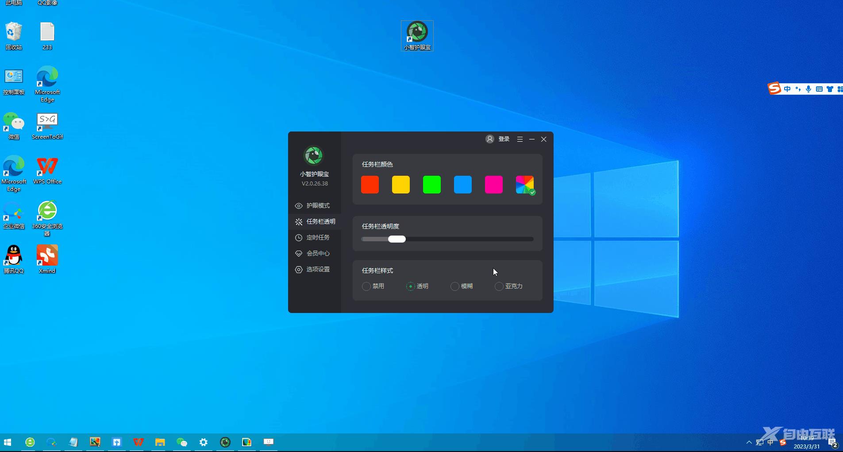This screenshot has height=452, width=843.
Task: Click the Sogou microphone voice input icon
Action: pyautogui.click(x=808, y=89)
